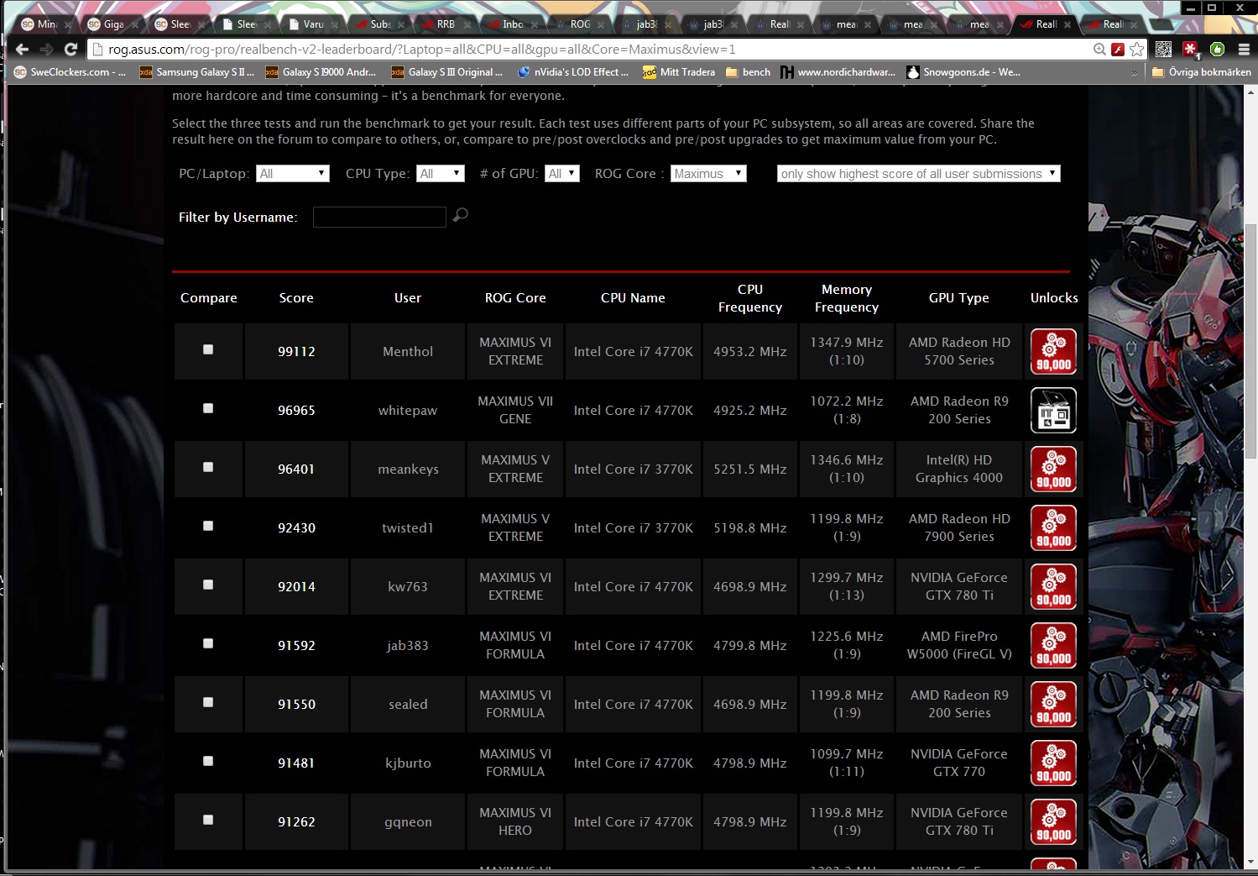The image size is (1258, 876).
Task: Switch to the Inbox browser tab
Action: [x=509, y=24]
